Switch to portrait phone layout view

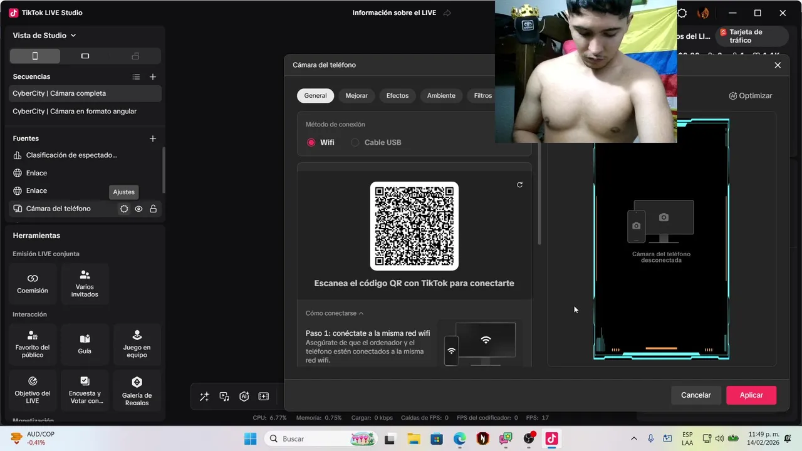point(35,56)
